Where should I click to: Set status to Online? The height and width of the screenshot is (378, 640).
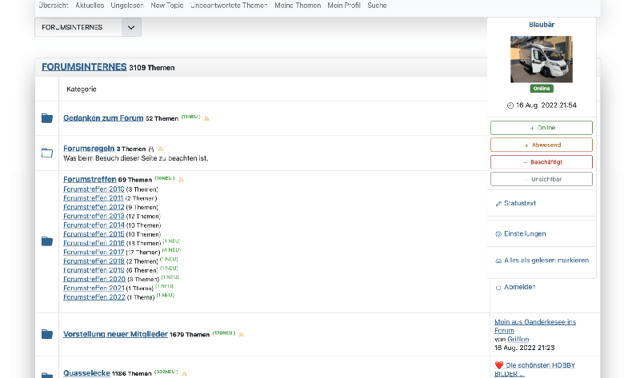pyautogui.click(x=541, y=128)
